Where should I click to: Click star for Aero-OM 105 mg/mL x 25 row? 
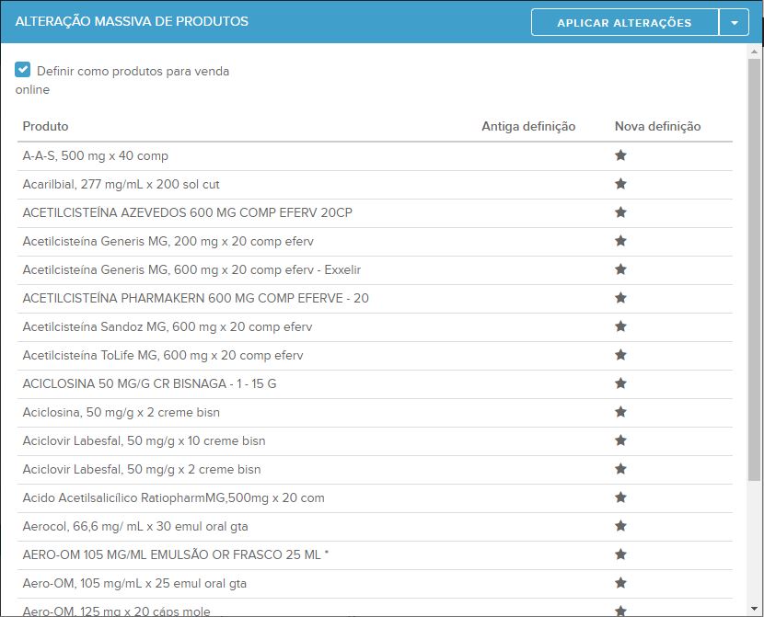tap(620, 583)
